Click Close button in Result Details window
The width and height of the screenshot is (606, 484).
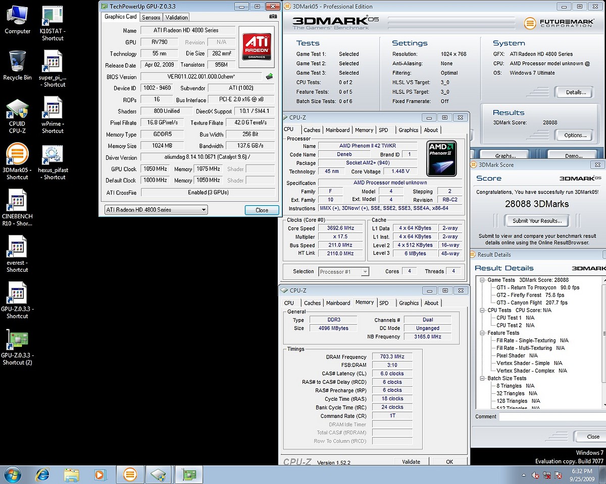coord(591,437)
